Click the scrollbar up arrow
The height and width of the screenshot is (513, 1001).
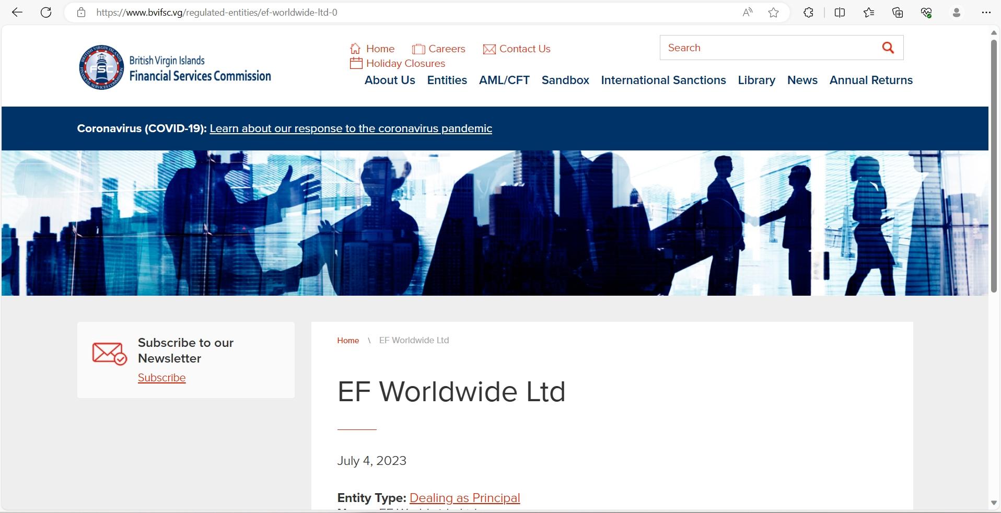click(994, 33)
